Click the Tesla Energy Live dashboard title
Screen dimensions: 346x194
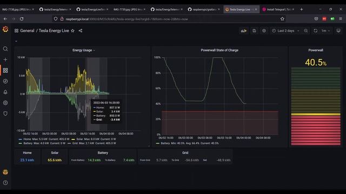tap(54, 31)
